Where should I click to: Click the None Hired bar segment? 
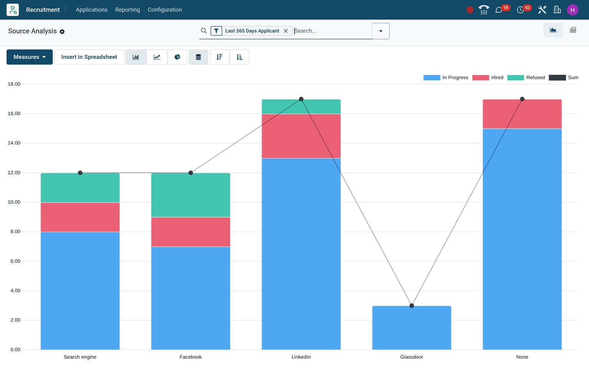522,114
